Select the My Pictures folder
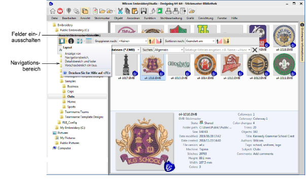306x183 pixels. tap(67, 138)
